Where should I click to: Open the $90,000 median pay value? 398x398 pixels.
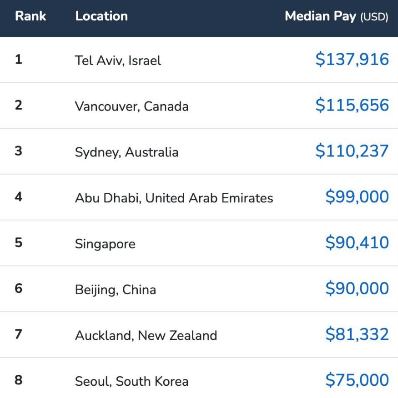pos(357,288)
